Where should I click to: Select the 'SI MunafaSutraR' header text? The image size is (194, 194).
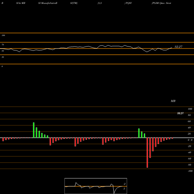(x=48, y=3)
